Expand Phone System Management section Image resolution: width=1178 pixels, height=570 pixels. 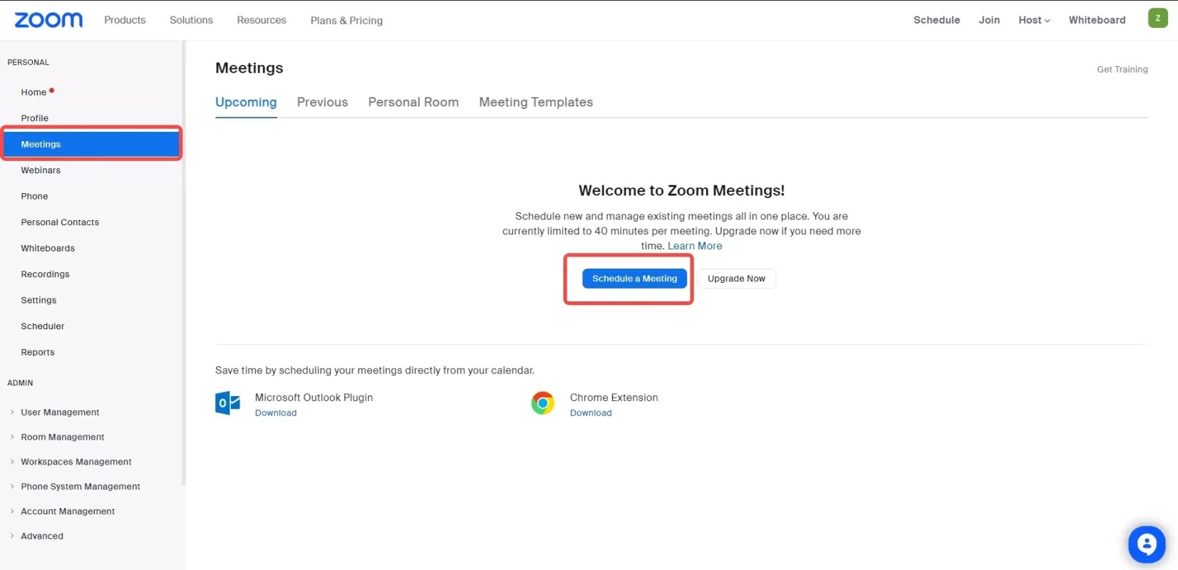click(80, 487)
